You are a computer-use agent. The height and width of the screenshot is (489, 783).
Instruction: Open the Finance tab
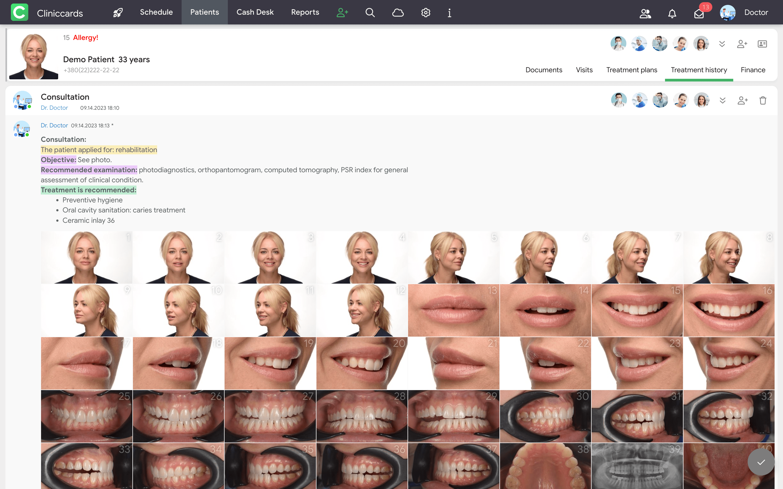[753, 70]
